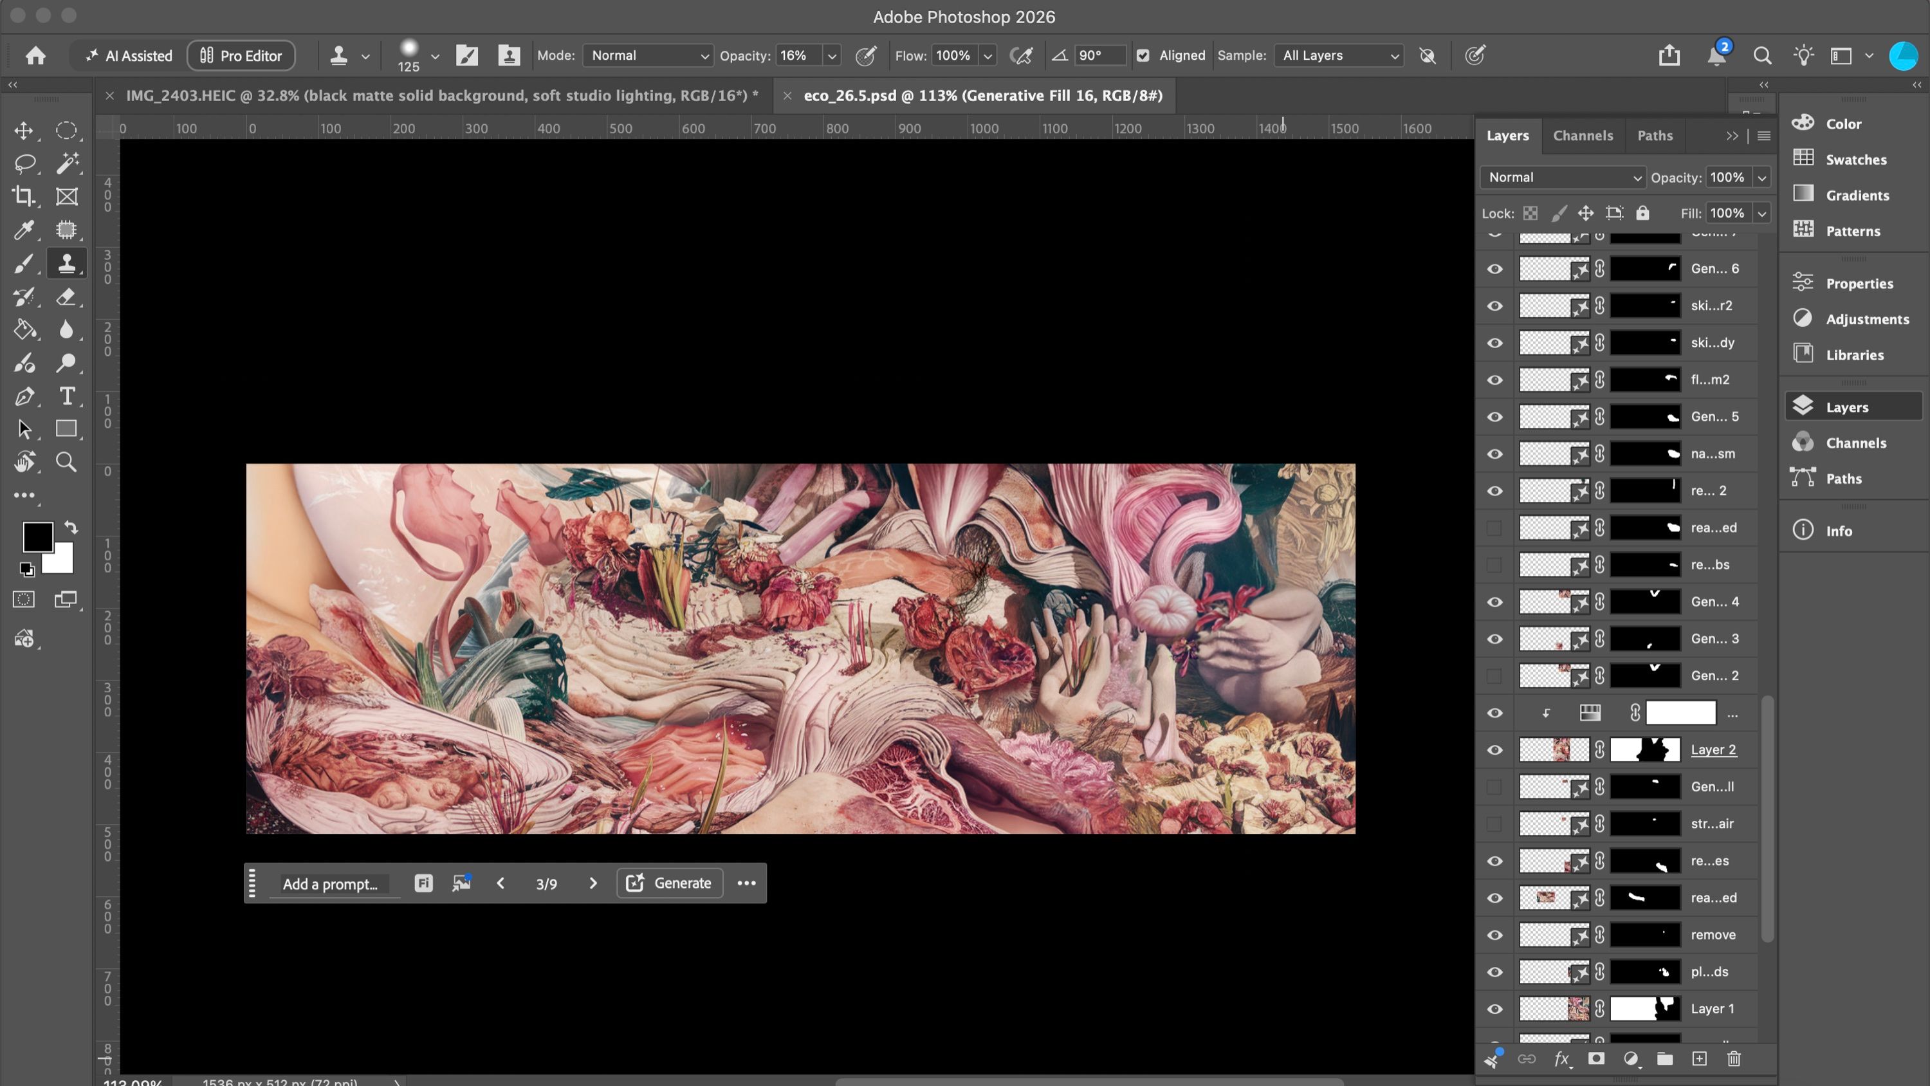Show the str...air layer
Screen dimensions: 1930x1086
click(1494, 824)
